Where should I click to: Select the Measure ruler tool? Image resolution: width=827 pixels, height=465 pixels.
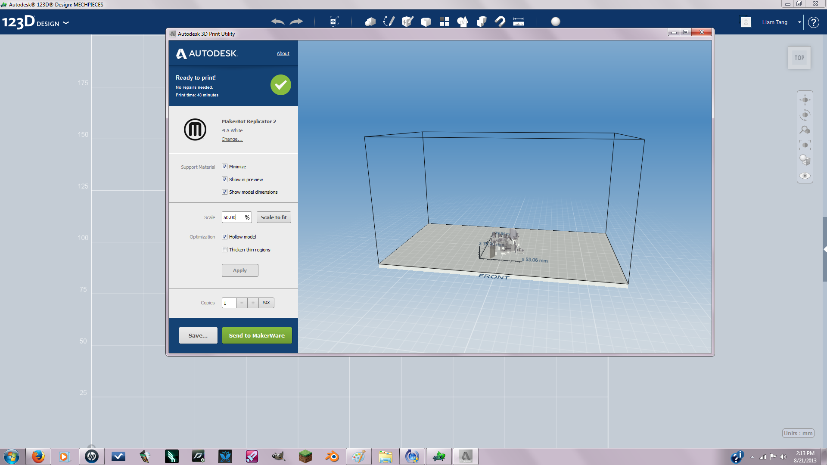[x=519, y=22]
